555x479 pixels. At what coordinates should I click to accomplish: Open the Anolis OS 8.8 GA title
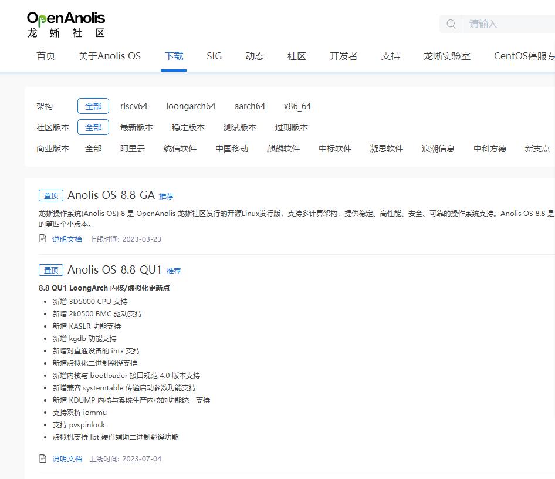[111, 195]
